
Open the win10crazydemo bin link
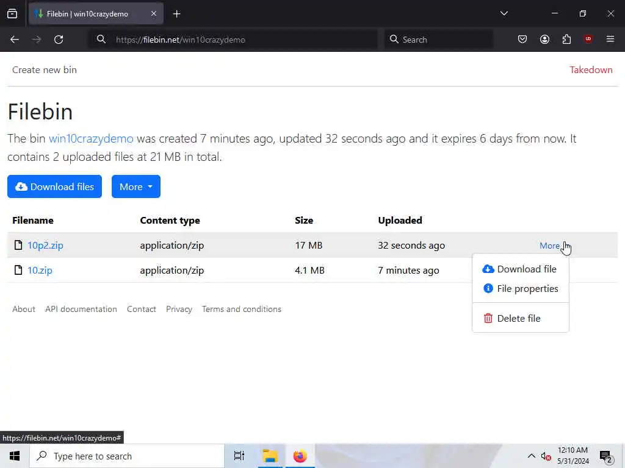coord(91,138)
